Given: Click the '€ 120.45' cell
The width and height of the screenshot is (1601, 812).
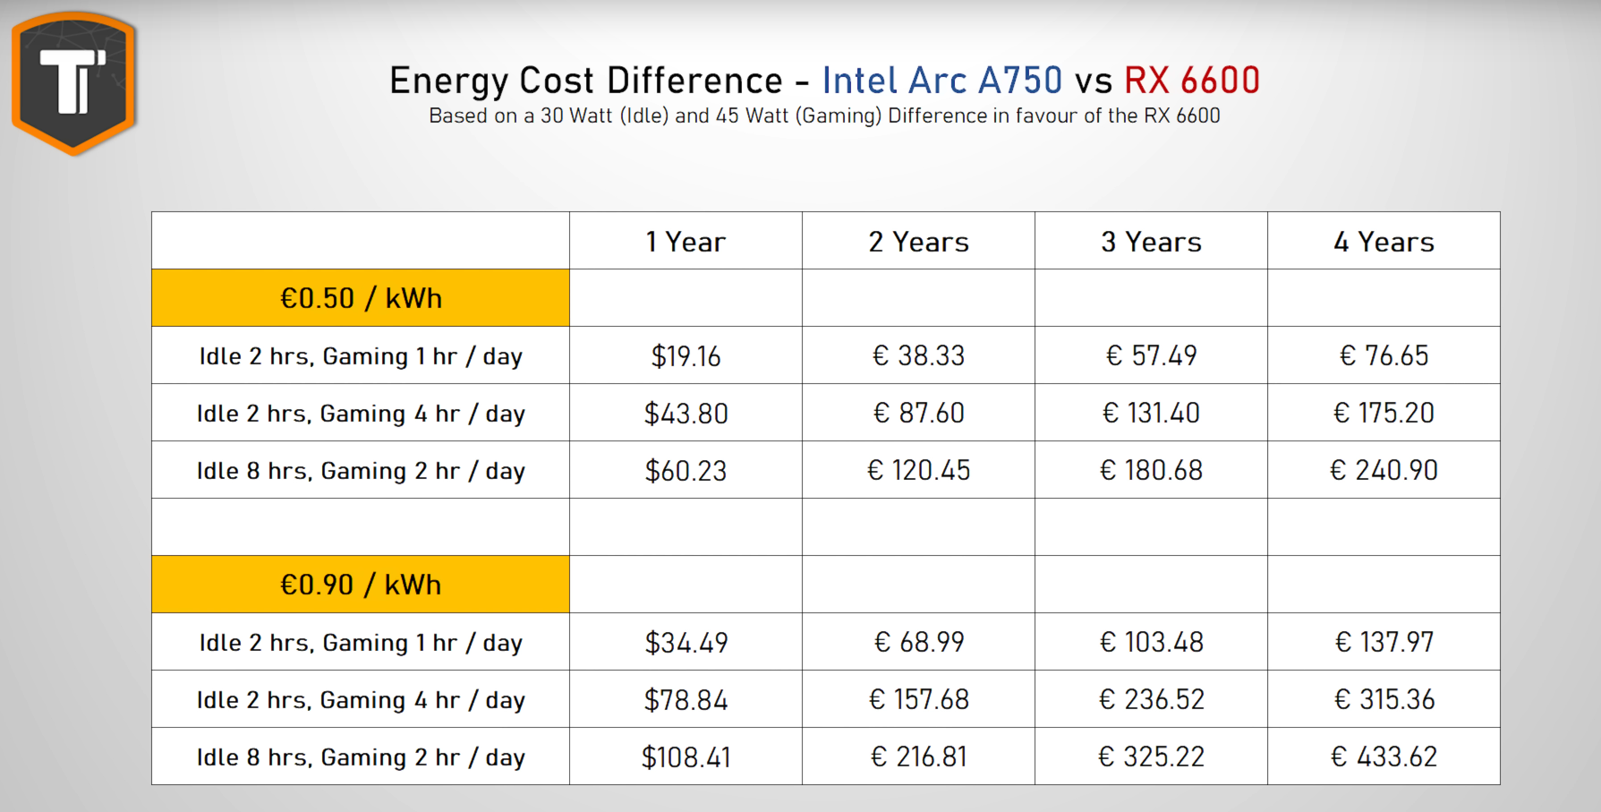Looking at the screenshot, I should click(919, 470).
